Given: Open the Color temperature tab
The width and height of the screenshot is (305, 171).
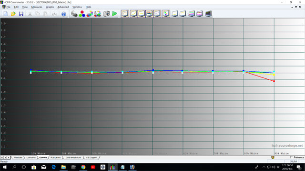Looking at the screenshot, I should click(x=73, y=158).
